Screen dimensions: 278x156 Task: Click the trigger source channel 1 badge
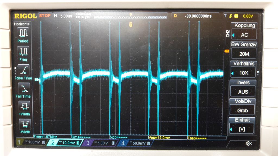[236, 16]
